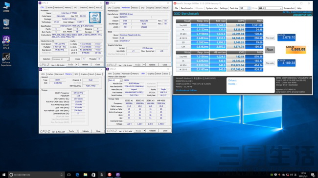Expand the Tools arrow in the CPU-Z CPU window

77,64
